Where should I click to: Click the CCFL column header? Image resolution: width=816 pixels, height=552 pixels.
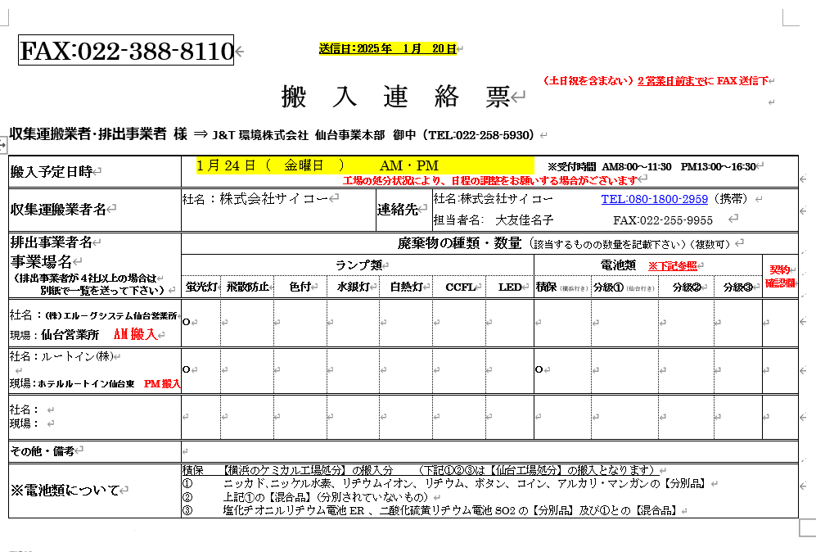(459, 287)
